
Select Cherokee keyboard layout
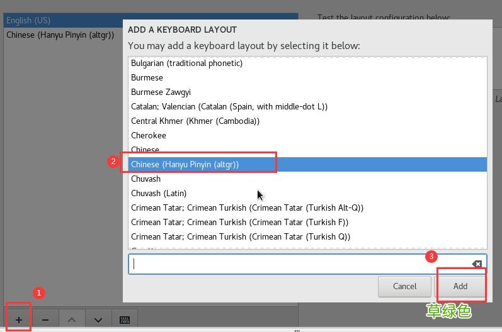click(149, 135)
